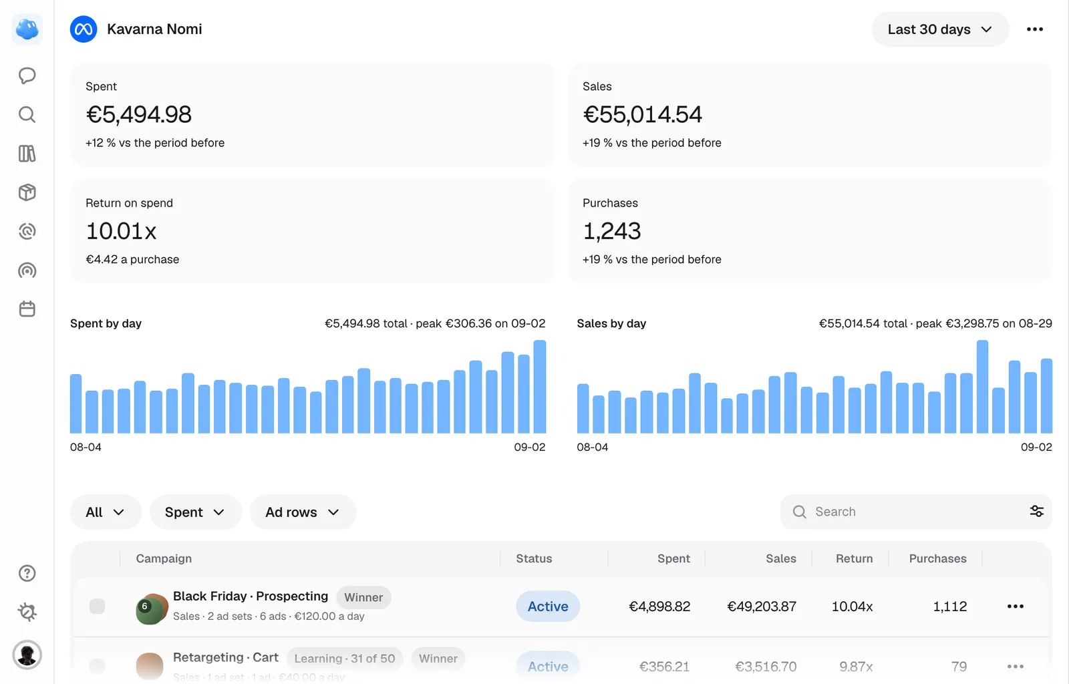Click the Kavarna Nomi account name
Image resolution: width=1069 pixels, height=684 pixels.
tap(154, 29)
